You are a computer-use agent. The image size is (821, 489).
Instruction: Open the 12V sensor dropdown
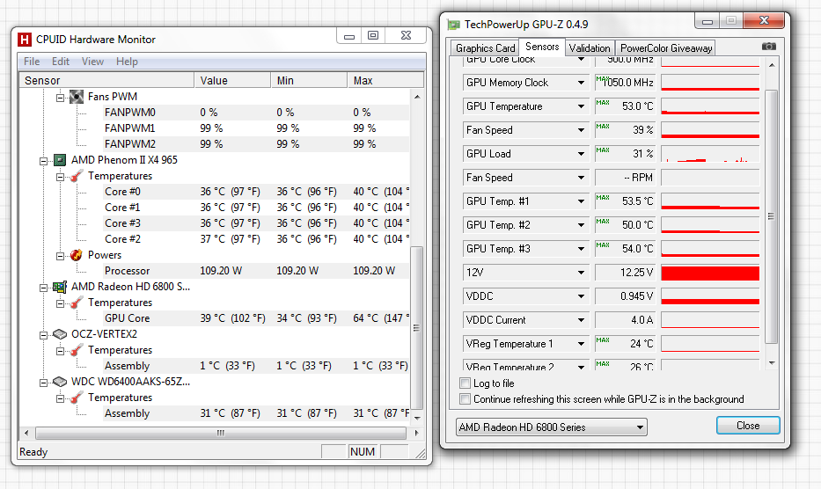click(581, 273)
